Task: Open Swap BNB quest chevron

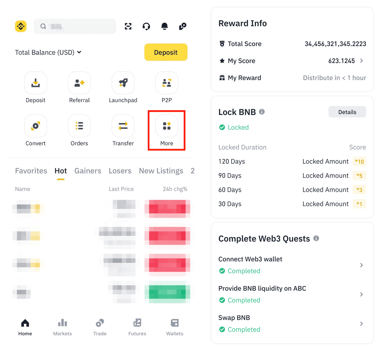Action: (x=361, y=324)
